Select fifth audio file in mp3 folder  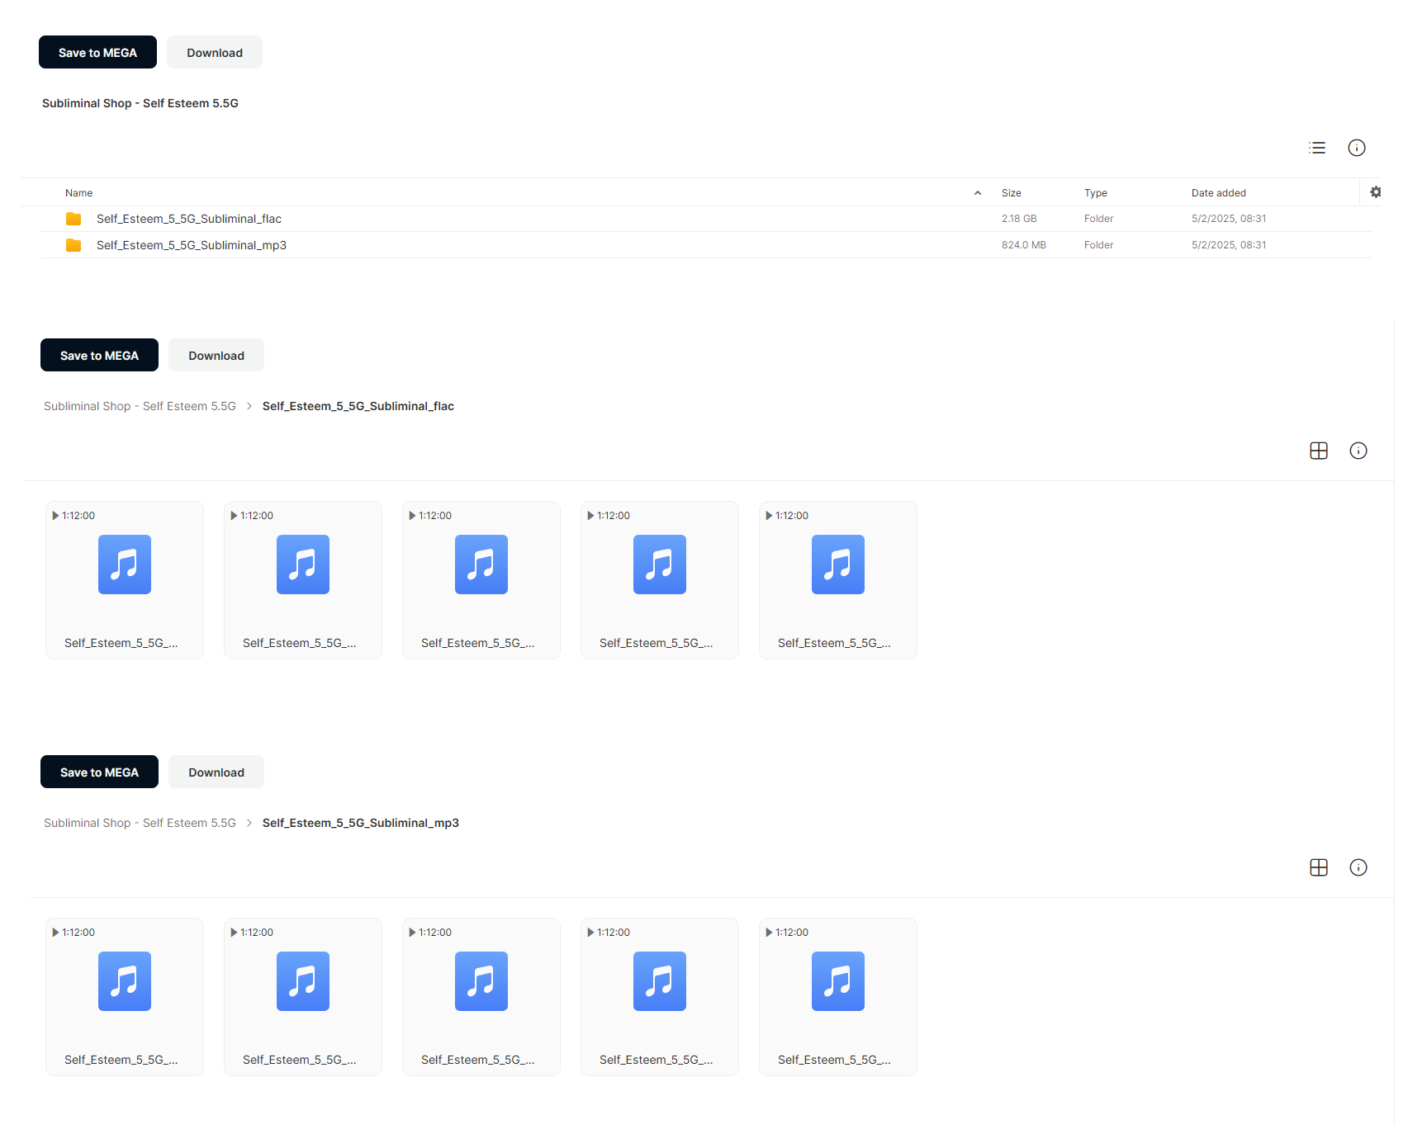(838, 997)
